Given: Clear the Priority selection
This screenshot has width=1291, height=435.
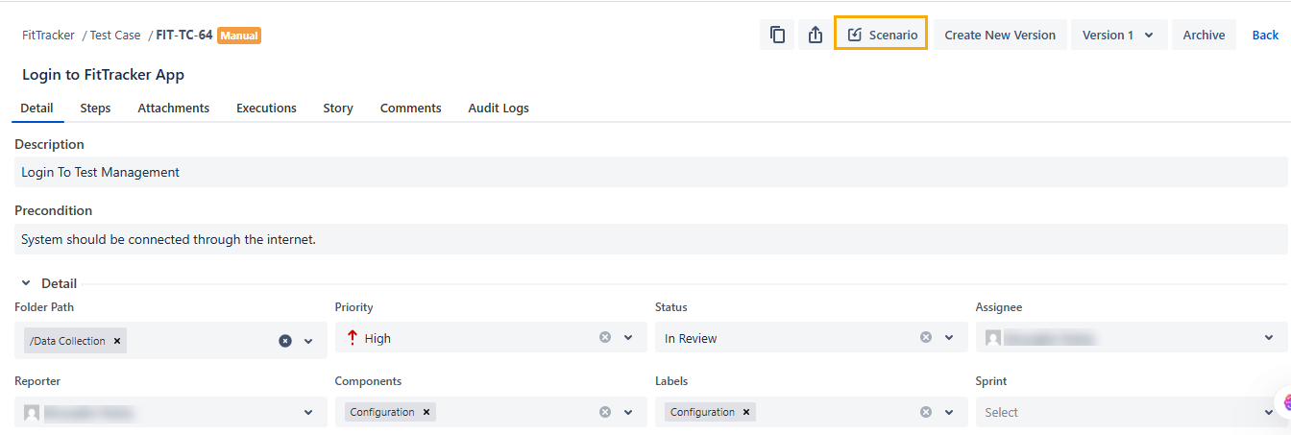Looking at the screenshot, I should [605, 337].
